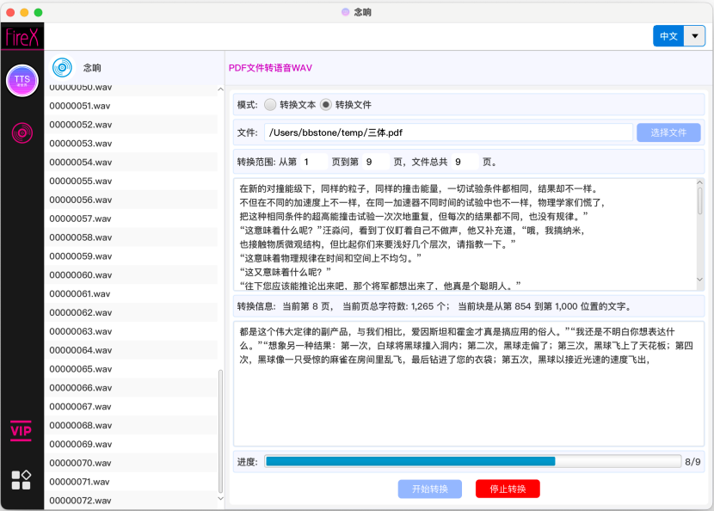Click the 开始转换 button
714x511 pixels.
pyautogui.click(x=430, y=489)
